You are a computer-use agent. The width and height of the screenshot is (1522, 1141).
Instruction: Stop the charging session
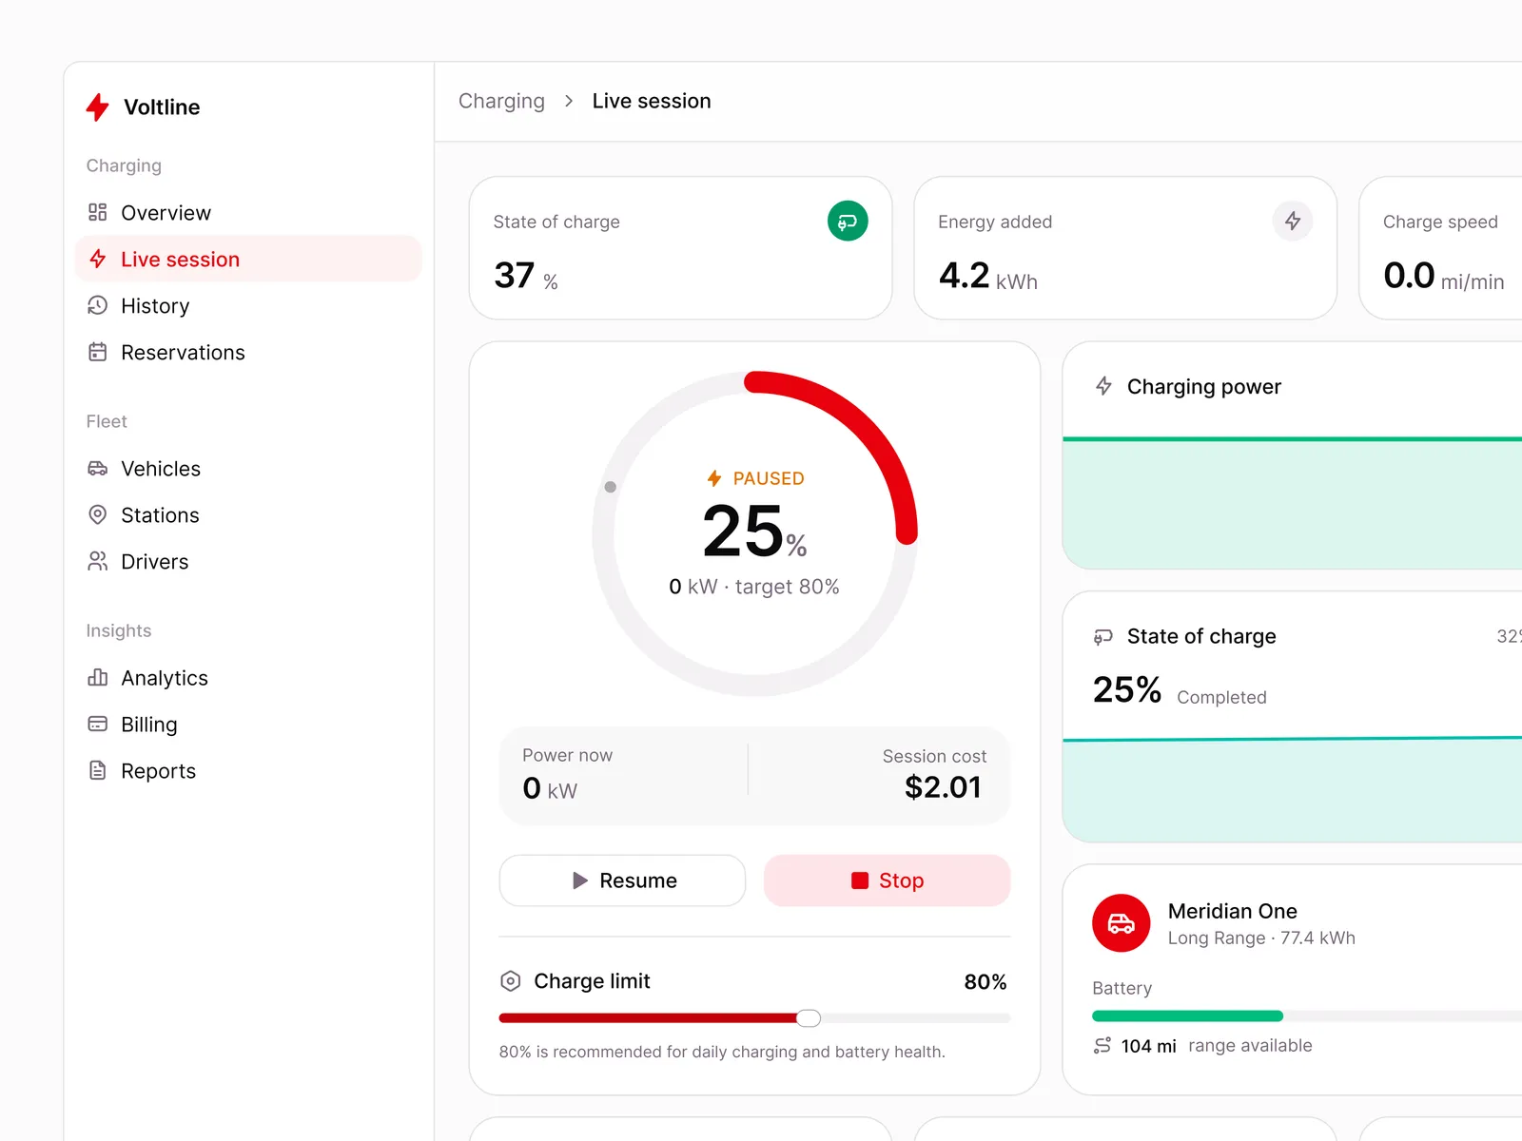pyautogui.click(x=887, y=880)
